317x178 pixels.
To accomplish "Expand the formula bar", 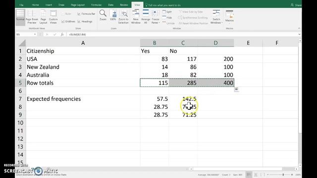I will point(299,35).
